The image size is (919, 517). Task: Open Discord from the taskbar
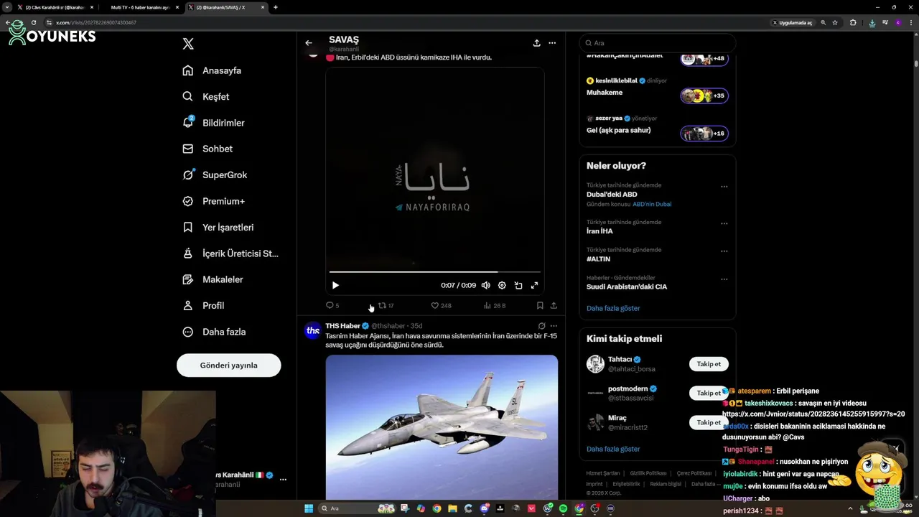[484, 508]
